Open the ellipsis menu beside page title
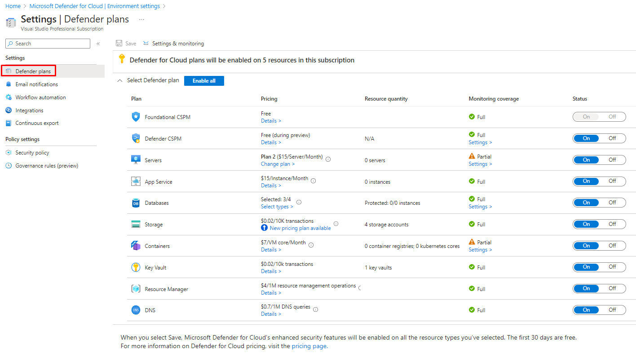Screen dimensions: 636x358 141,20
